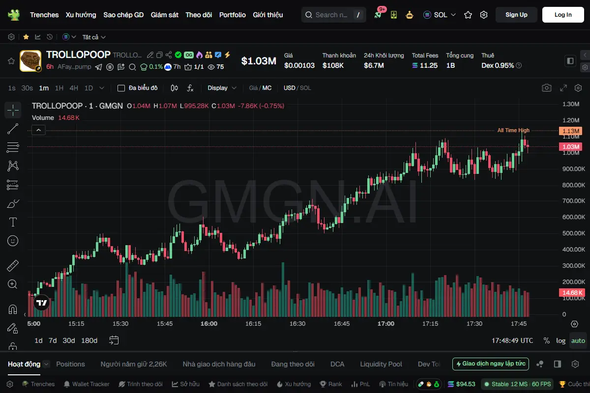Image resolution: width=590 pixels, height=393 pixels.
Task: Open Sao chép GD menu
Action: pyautogui.click(x=123, y=15)
